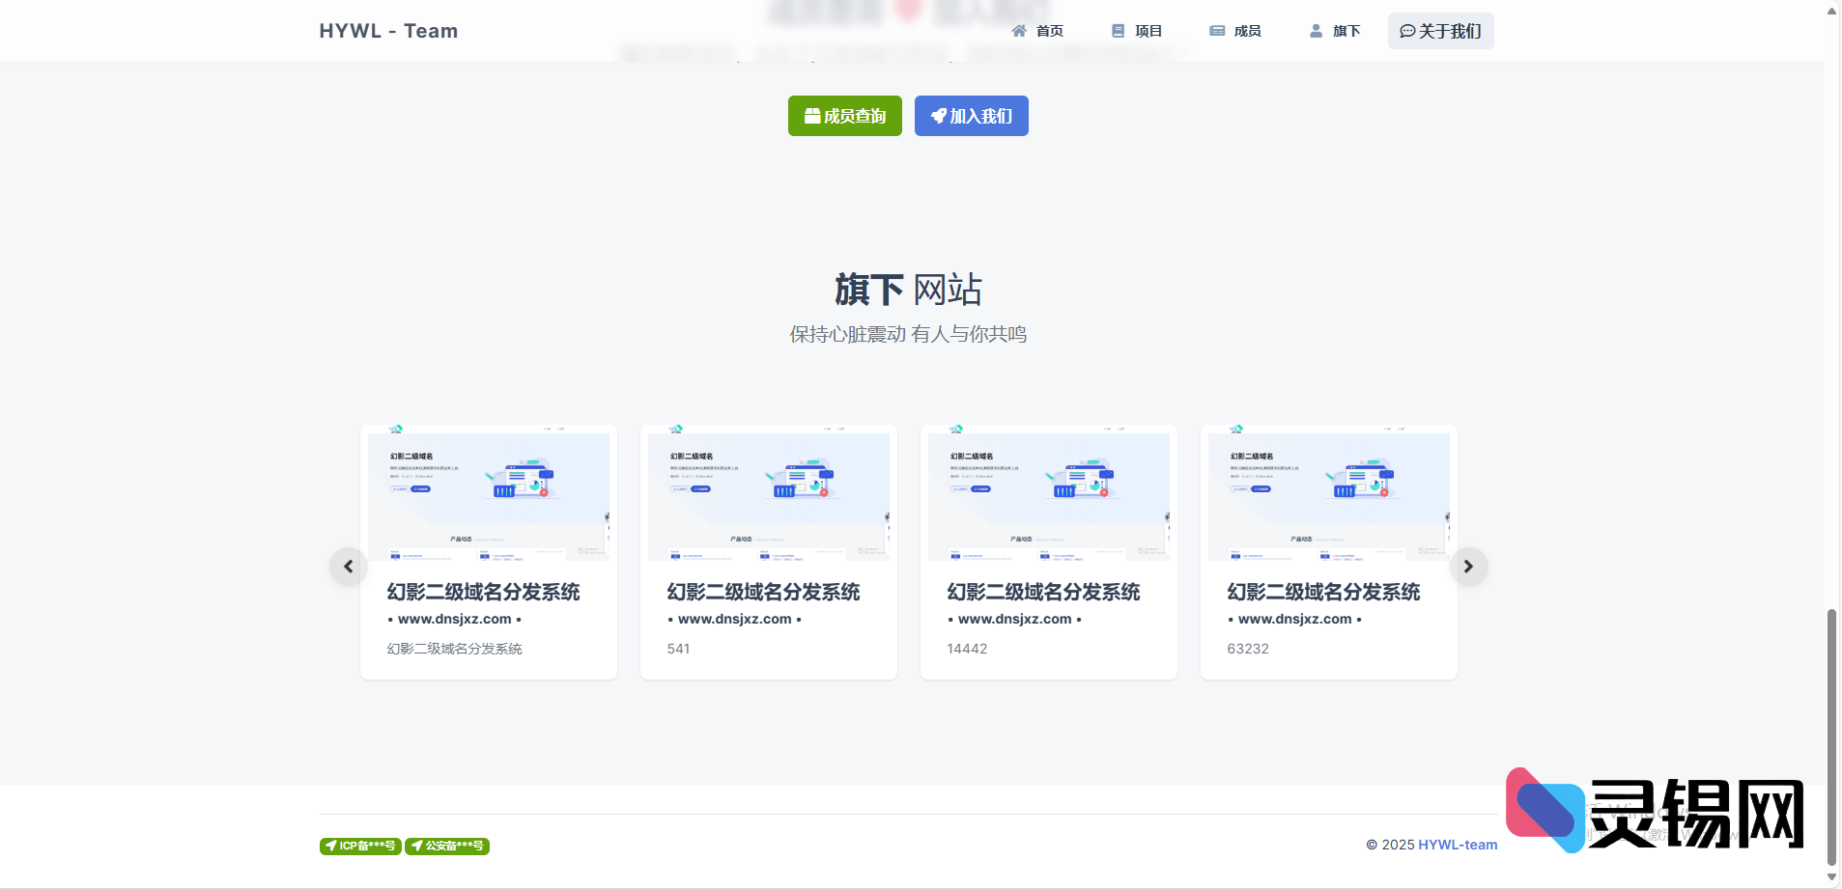Click the home icon beside 首页
The height and width of the screenshot is (889, 1842).
1021,30
